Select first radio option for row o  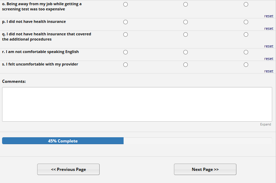pyautogui.click(x=125, y=5)
